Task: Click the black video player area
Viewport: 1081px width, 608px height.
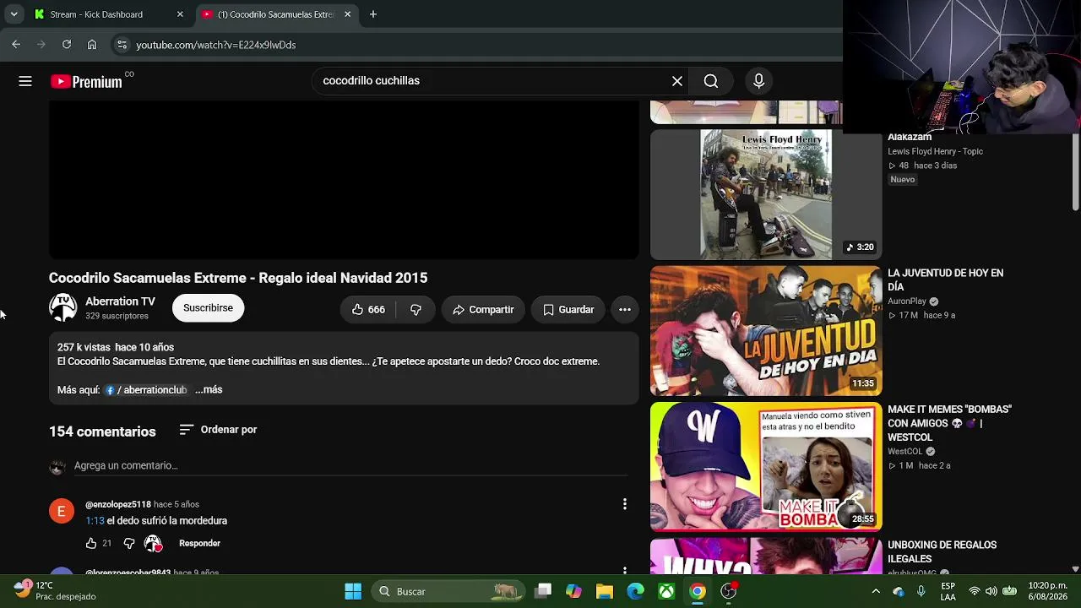Action: click(344, 180)
